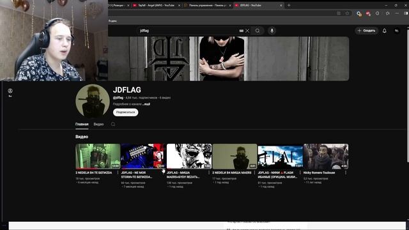Open YouTube notifications bell
The width and height of the screenshot is (409, 230).
click(x=385, y=31)
